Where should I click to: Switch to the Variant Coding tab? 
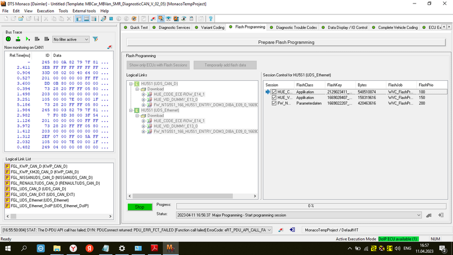(x=210, y=27)
